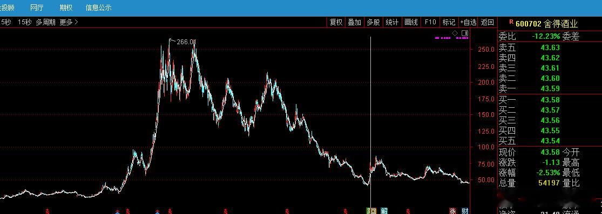Click the 今开 label
The width and height of the screenshot is (602, 214).
click(x=571, y=152)
